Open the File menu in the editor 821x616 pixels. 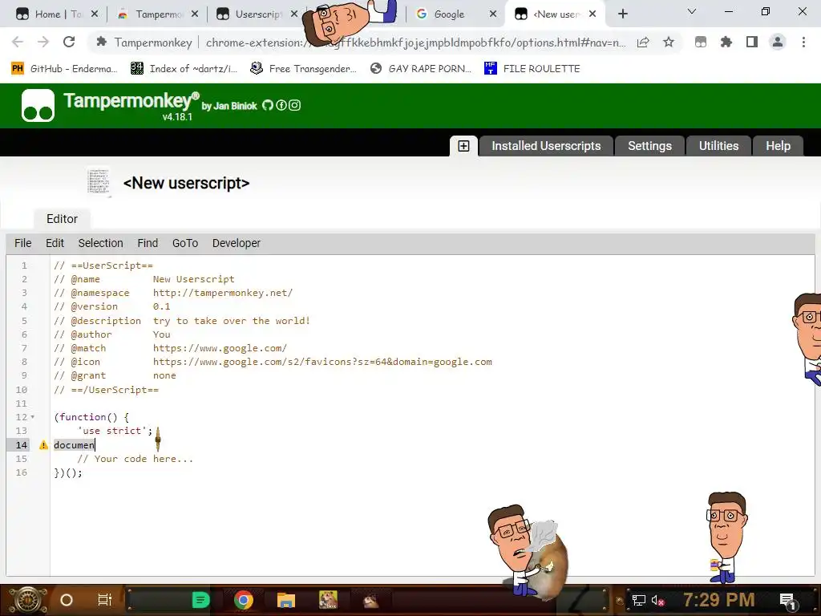click(x=23, y=243)
